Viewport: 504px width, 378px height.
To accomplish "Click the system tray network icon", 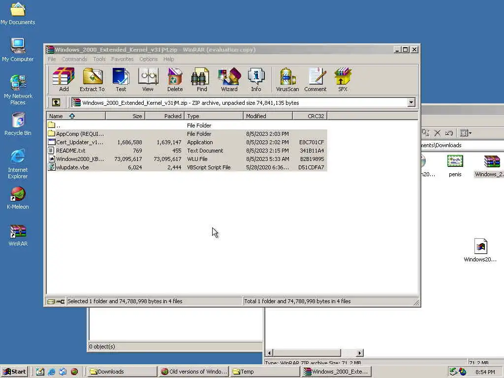I will [x=453, y=372].
